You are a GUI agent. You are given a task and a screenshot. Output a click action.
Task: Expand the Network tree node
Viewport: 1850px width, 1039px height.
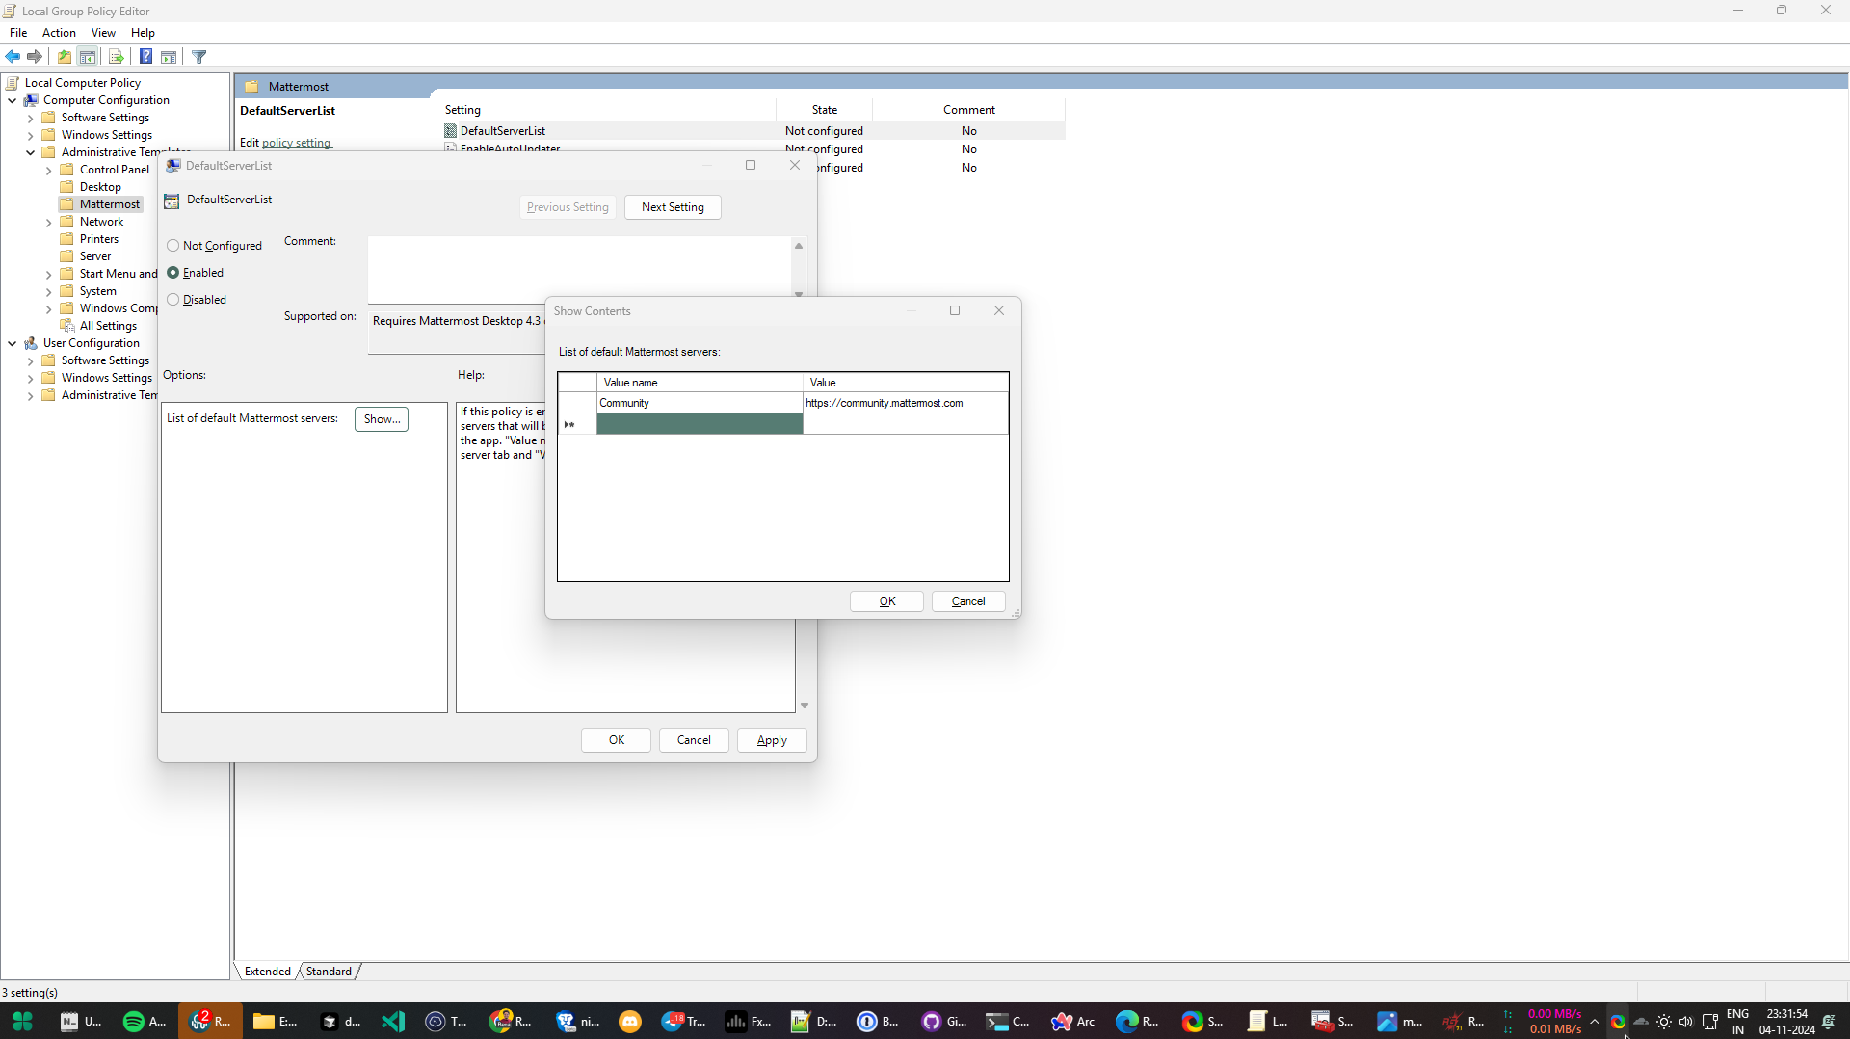(48, 221)
